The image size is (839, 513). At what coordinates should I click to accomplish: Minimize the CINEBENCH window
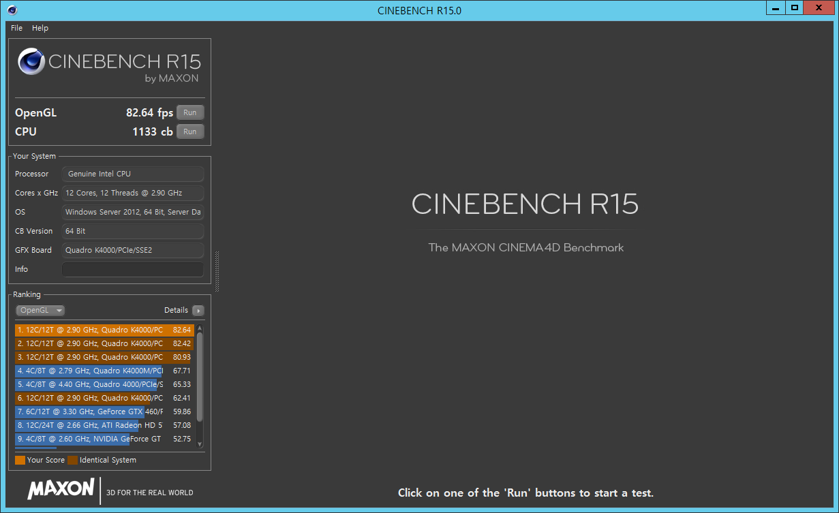[x=776, y=7]
